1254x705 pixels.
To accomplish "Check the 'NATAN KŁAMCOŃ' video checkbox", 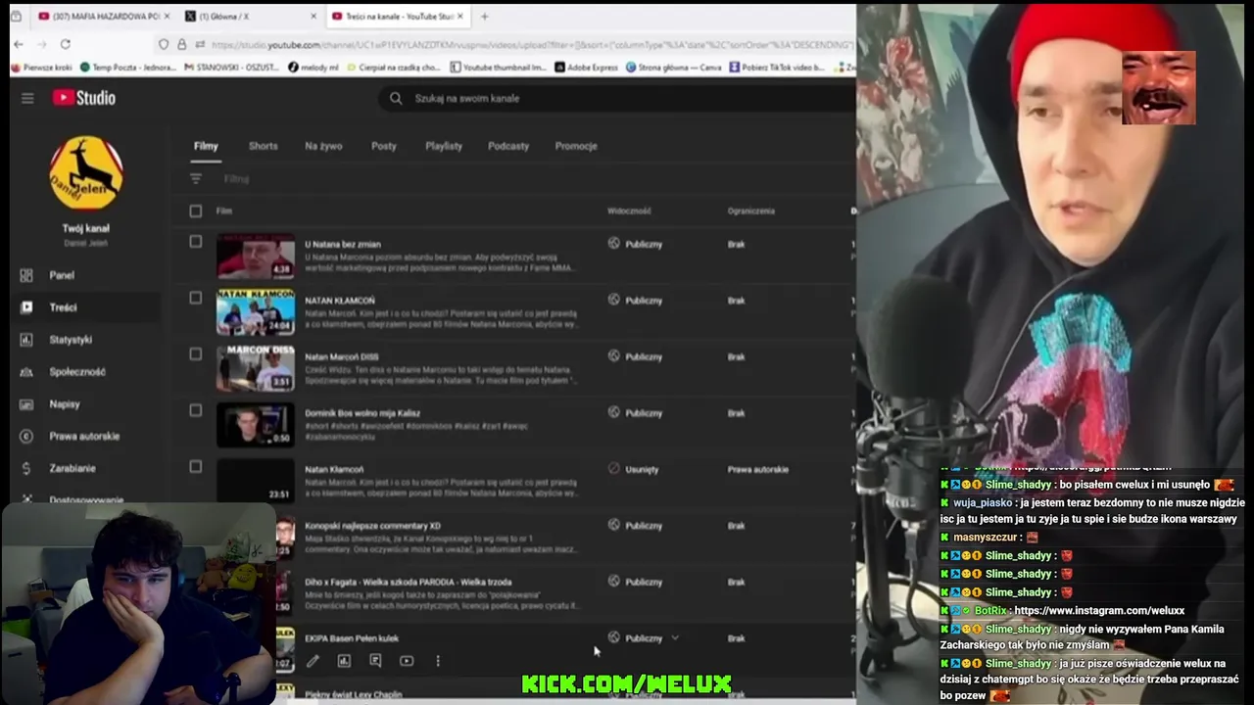I will pyautogui.click(x=196, y=298).
